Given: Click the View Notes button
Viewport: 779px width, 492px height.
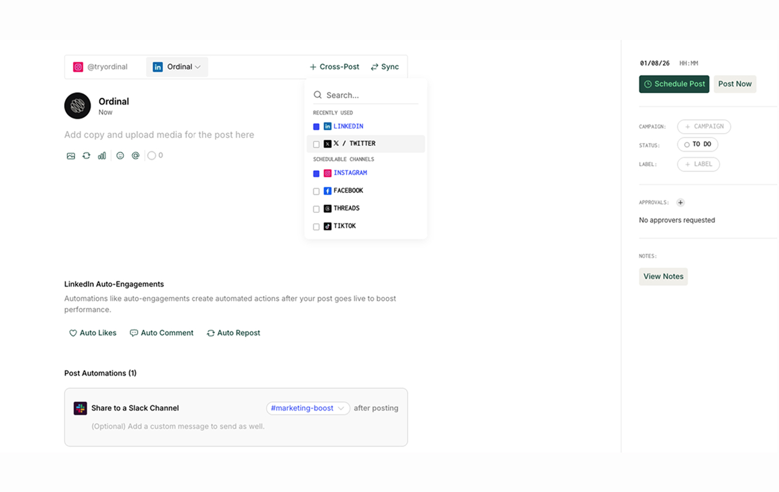Looking at the screenshot, I should 663,276.
